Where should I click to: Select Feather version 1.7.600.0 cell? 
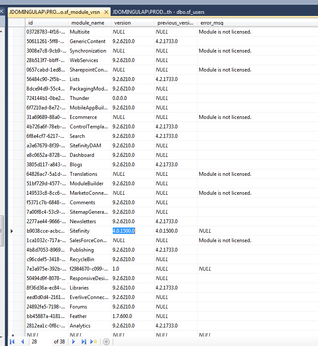(x=133, y=316)
